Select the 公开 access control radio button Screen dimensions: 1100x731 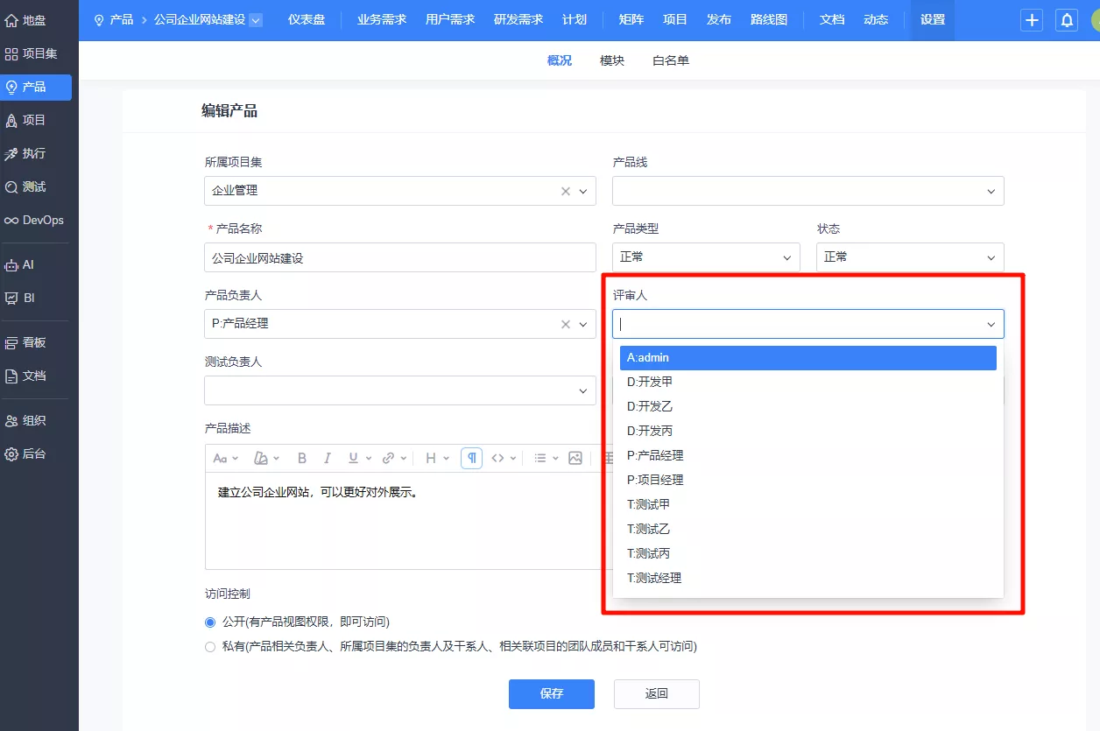(210, 622)
